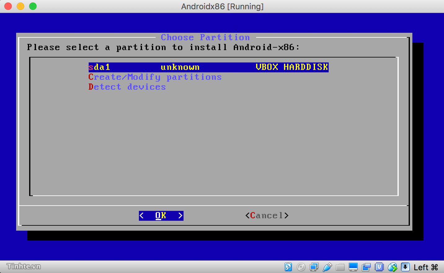Click the optical disc status icon
444x273 pixels.
301,267
